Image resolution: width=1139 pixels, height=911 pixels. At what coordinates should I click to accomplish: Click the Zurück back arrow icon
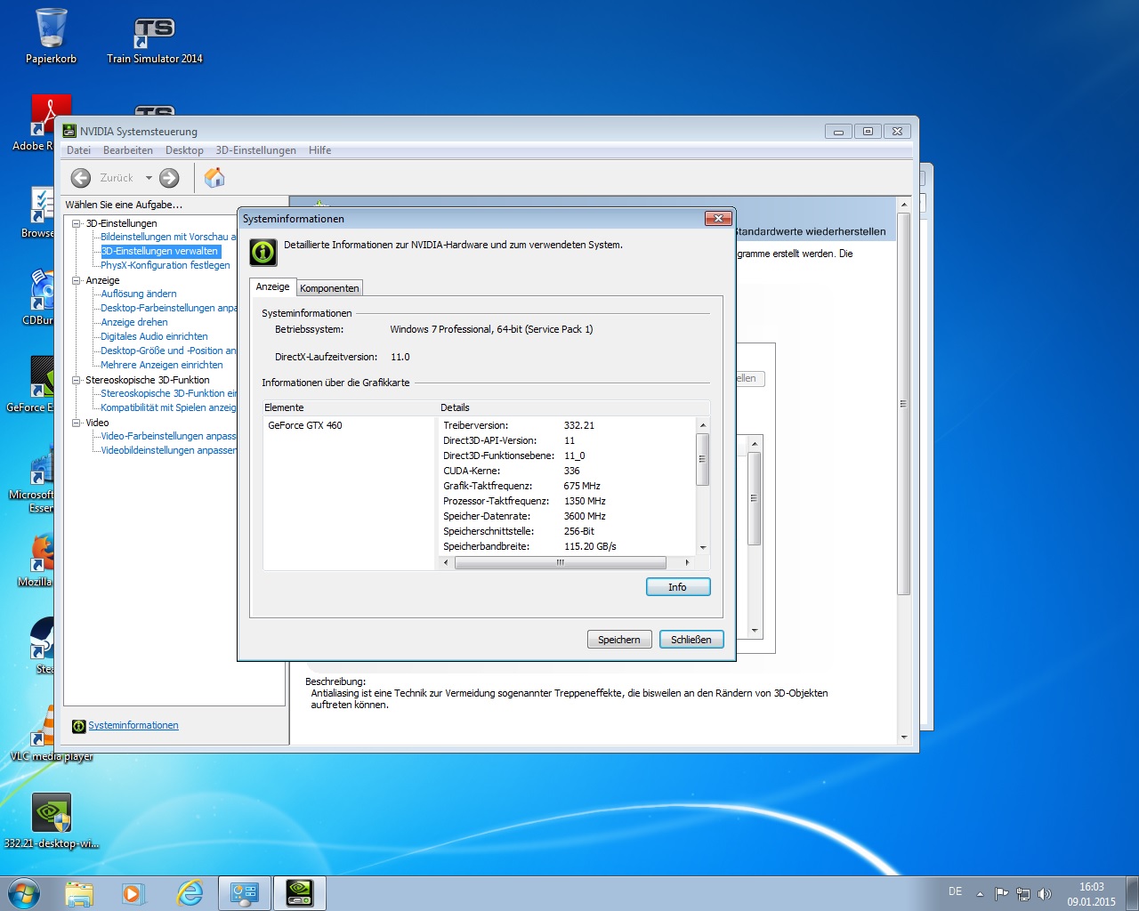pos(81,178)
